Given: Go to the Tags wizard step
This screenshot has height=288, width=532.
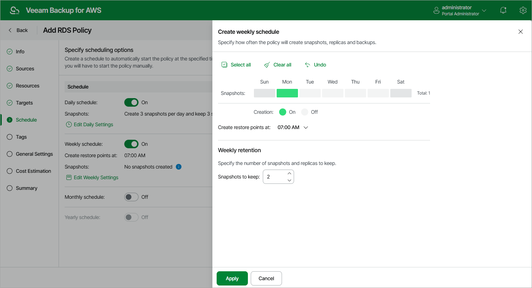Looking at the screenshot, I should coord(21,137).
